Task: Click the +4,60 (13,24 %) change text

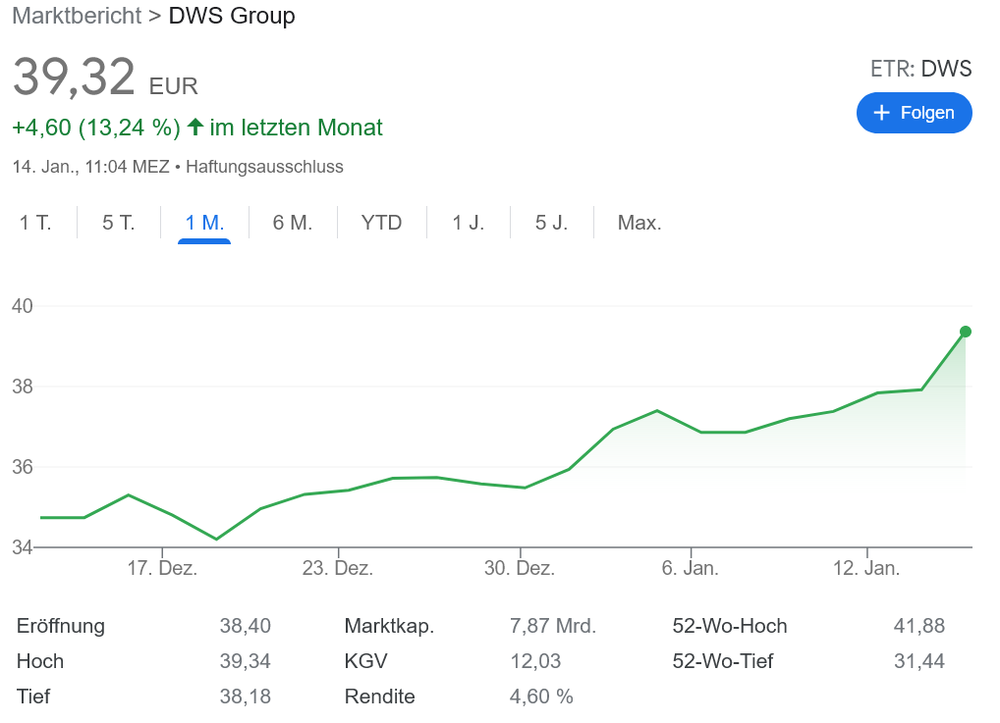Action: point(96,128)
